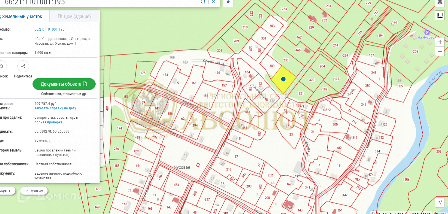Select parcel 473 on the map
The image size is (448, 214).
click(x=176, y=185)
